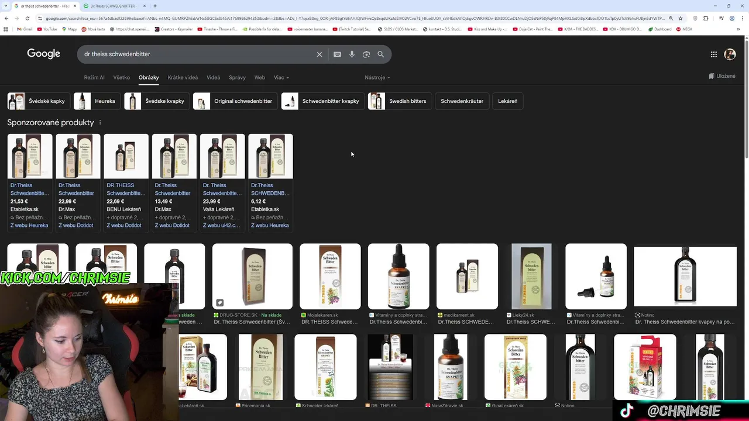Screen dimensions: 749x421
Task: Select the Schwedenbitter kvapky filter chip
Action: (x=323, y=101)
